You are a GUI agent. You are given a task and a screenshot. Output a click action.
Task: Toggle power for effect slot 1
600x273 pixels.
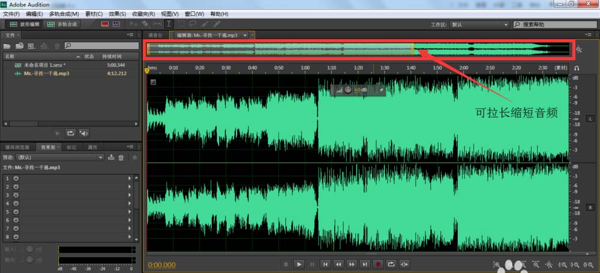[16, 178]
